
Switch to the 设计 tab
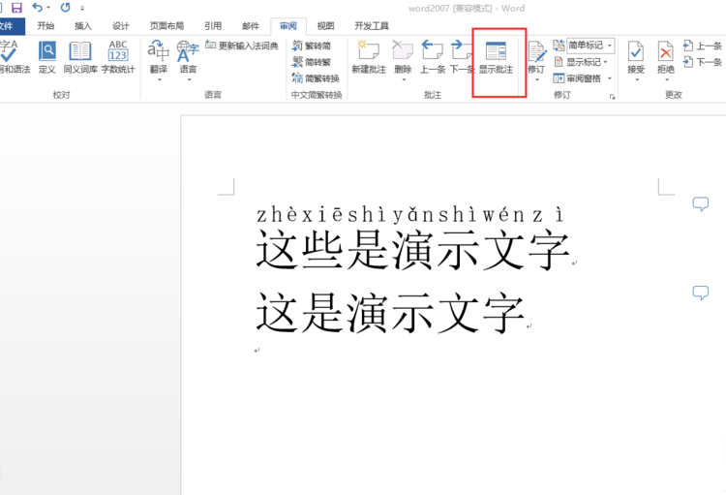pyautogui.click(x=121, y=26)
